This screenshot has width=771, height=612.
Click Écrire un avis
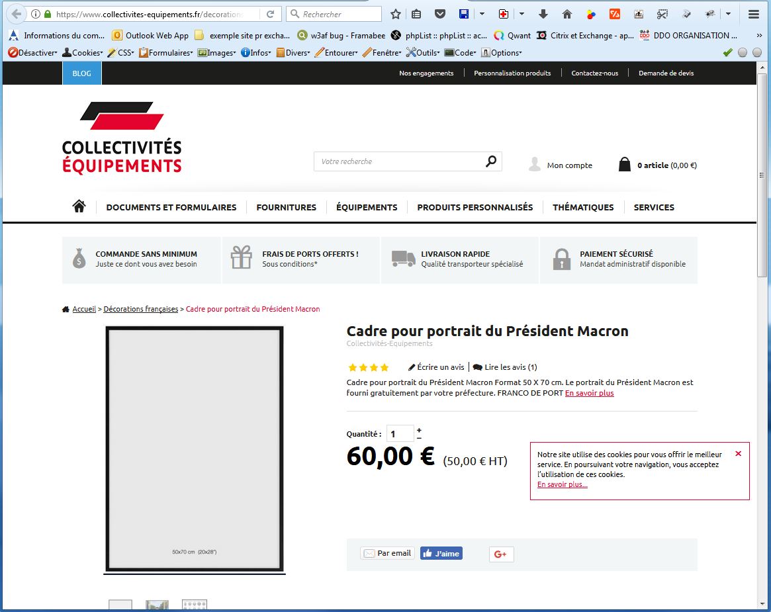pos(436,367)
